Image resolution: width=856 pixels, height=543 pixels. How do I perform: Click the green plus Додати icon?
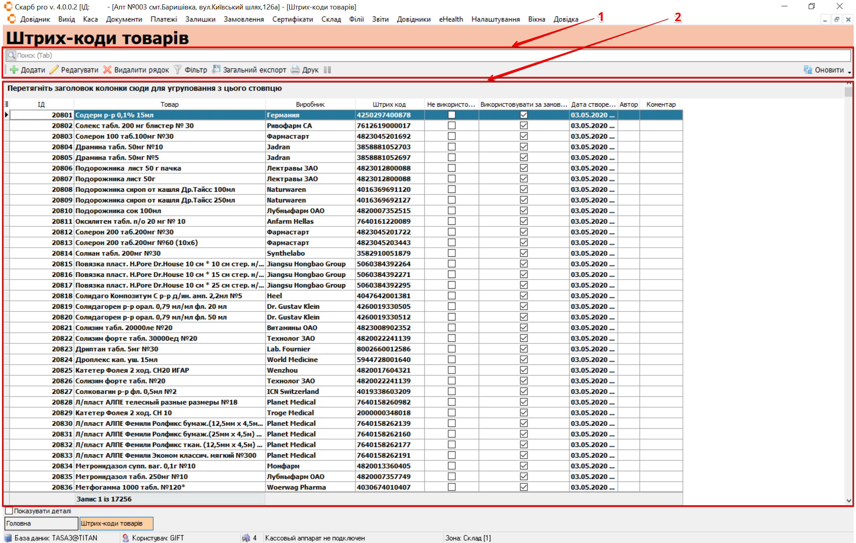pos(14,70)
